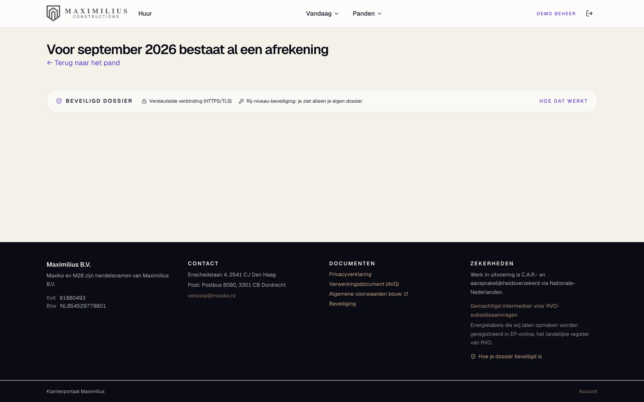The image size is (644, 402).
Task: Click the Maximilius Constructions shield logo
Action: (53, 14)
